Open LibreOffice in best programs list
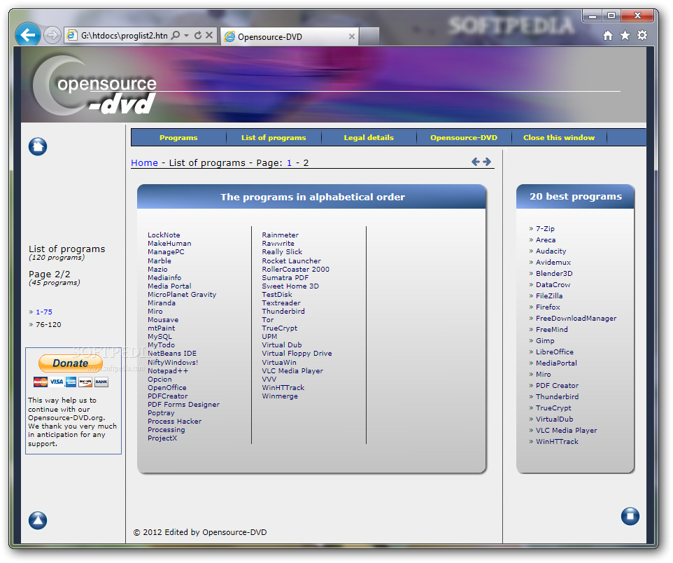673x563 pixels. (555, 352)
